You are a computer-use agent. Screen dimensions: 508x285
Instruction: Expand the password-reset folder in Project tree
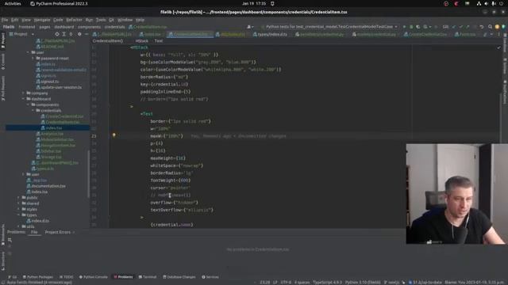point(33,59)
